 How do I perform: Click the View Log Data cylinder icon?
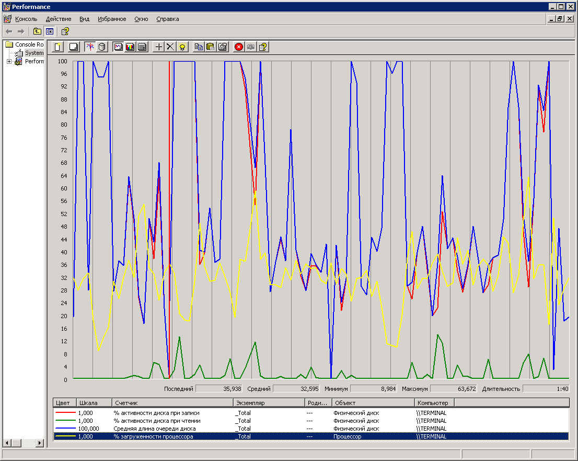(x=102, y=47)
